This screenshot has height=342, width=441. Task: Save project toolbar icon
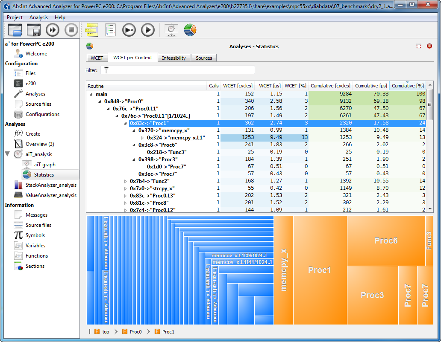[34, 30]
